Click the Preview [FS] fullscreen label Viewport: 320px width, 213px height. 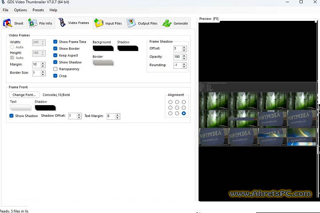click(x=209, y=19)
